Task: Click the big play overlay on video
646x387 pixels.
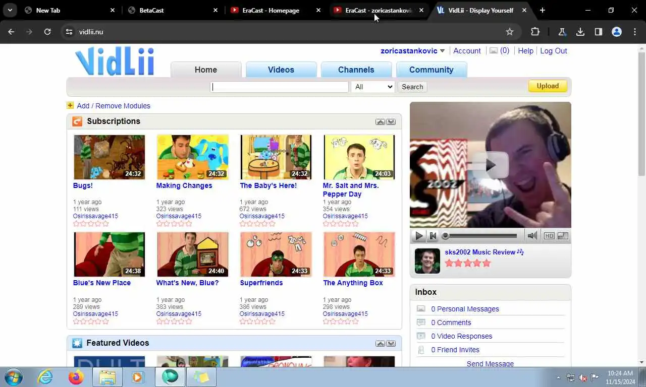Action: tap(491, 165)
